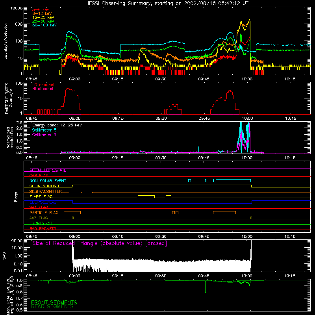Click the GAP_FLAG label
315x315 pixels.
[x=39, y=175]
